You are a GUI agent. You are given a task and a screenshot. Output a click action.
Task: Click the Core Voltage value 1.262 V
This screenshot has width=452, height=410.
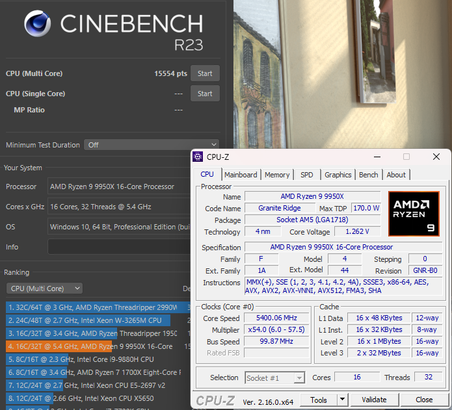pos(357,231)
